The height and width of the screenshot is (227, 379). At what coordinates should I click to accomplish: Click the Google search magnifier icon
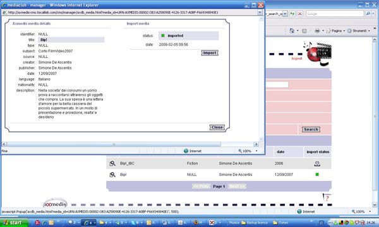click(x=368, y=14)
